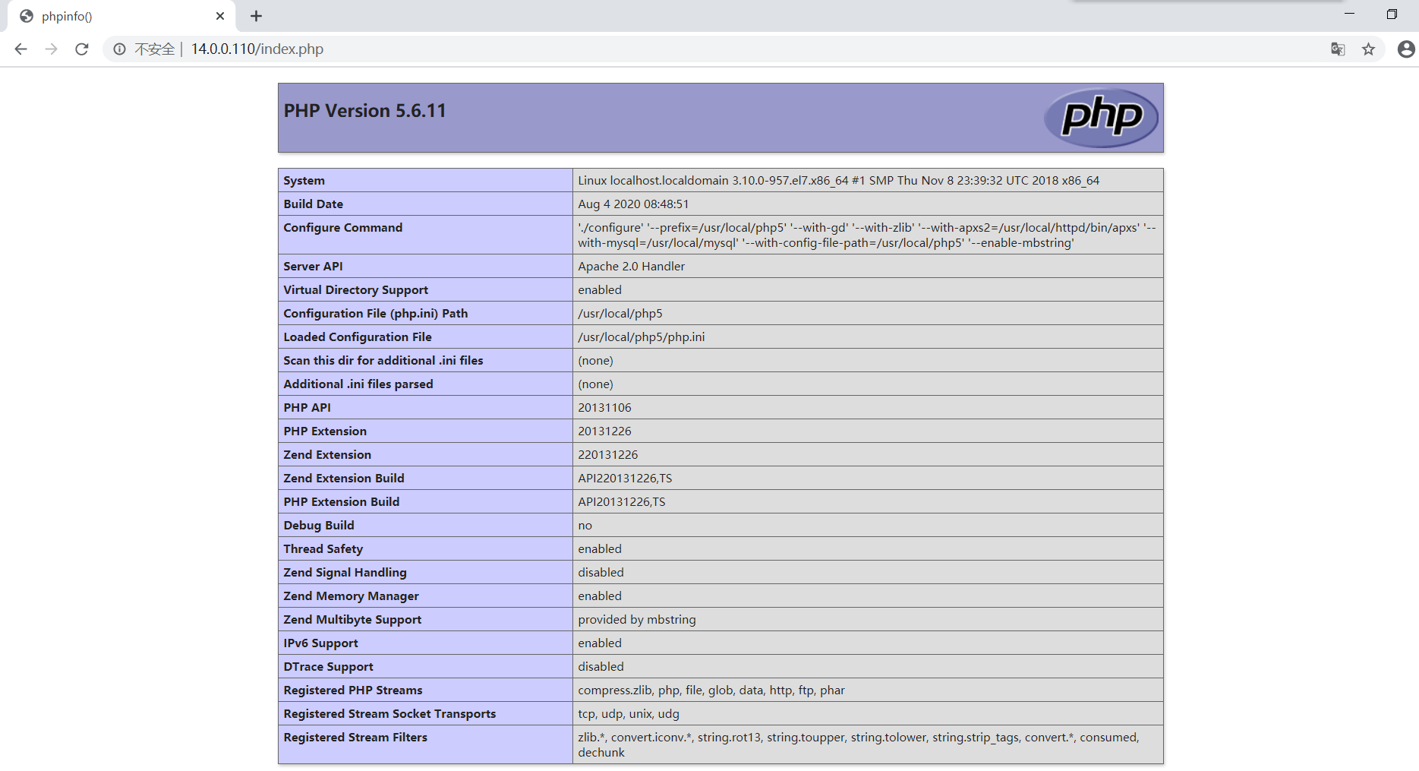The height and width of the screenshot is (771, 1419).
Task: Click the PHP Extension label
Action: point(325,431)
